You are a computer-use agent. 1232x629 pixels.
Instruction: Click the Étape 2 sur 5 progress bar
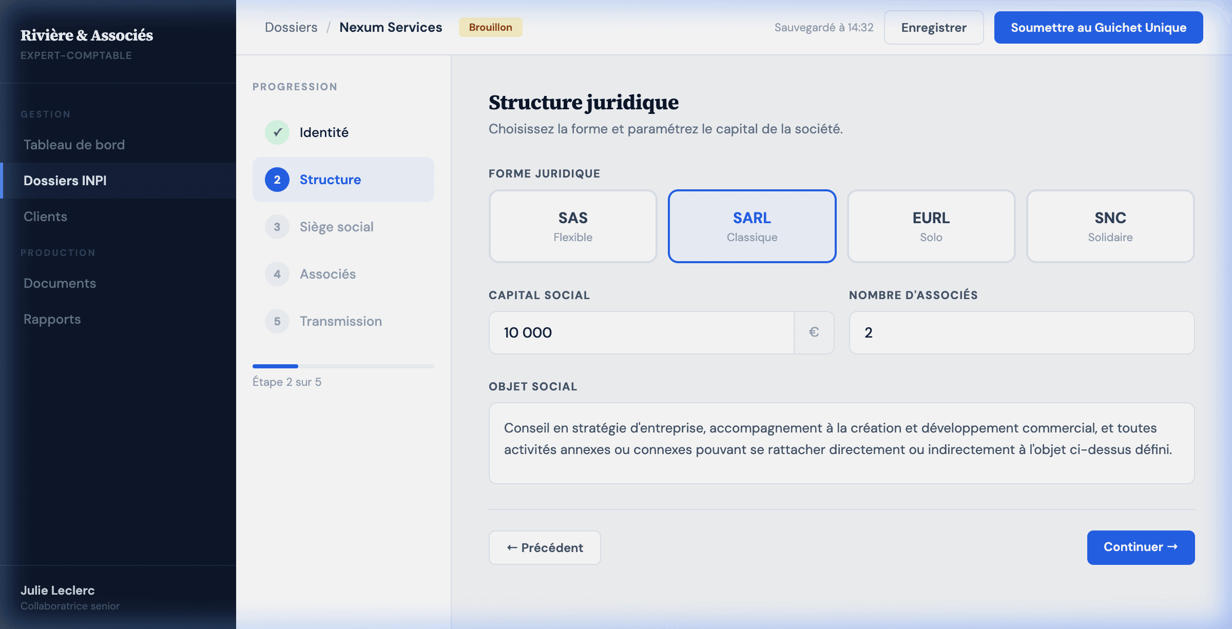click(343, 366)
